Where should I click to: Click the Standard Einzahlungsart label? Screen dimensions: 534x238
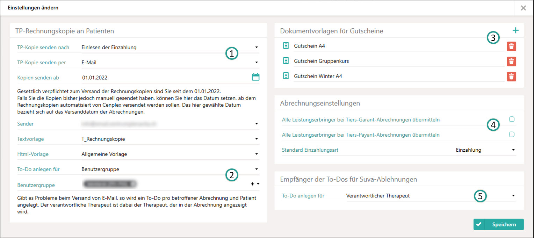310,150
